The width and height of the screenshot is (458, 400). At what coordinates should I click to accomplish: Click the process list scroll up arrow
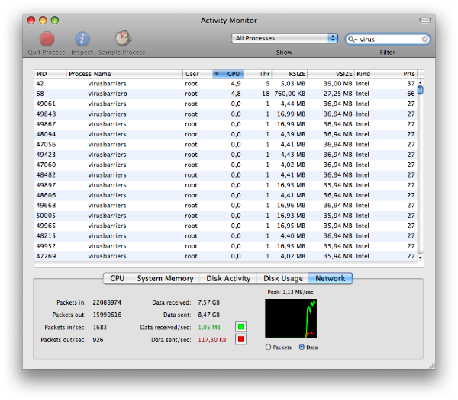coord(421,82)
